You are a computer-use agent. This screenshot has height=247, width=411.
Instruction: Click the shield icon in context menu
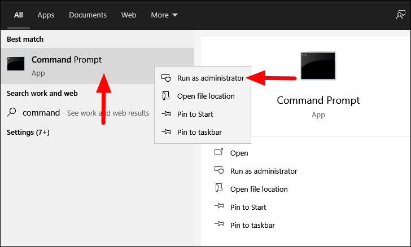(166, 78)
